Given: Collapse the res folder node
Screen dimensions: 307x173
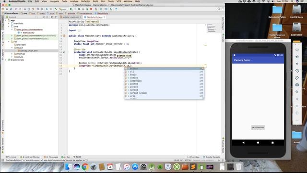Looking at the screenshot, I should 9,42.
